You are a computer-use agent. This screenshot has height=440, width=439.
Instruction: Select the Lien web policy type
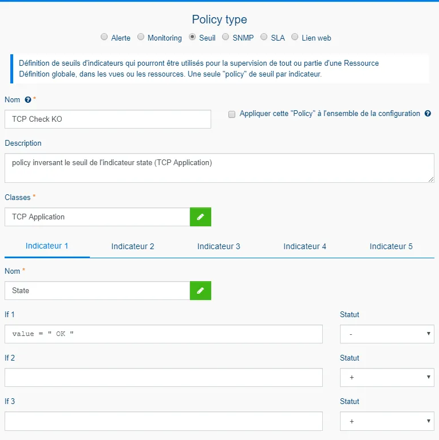pos(295,37)
